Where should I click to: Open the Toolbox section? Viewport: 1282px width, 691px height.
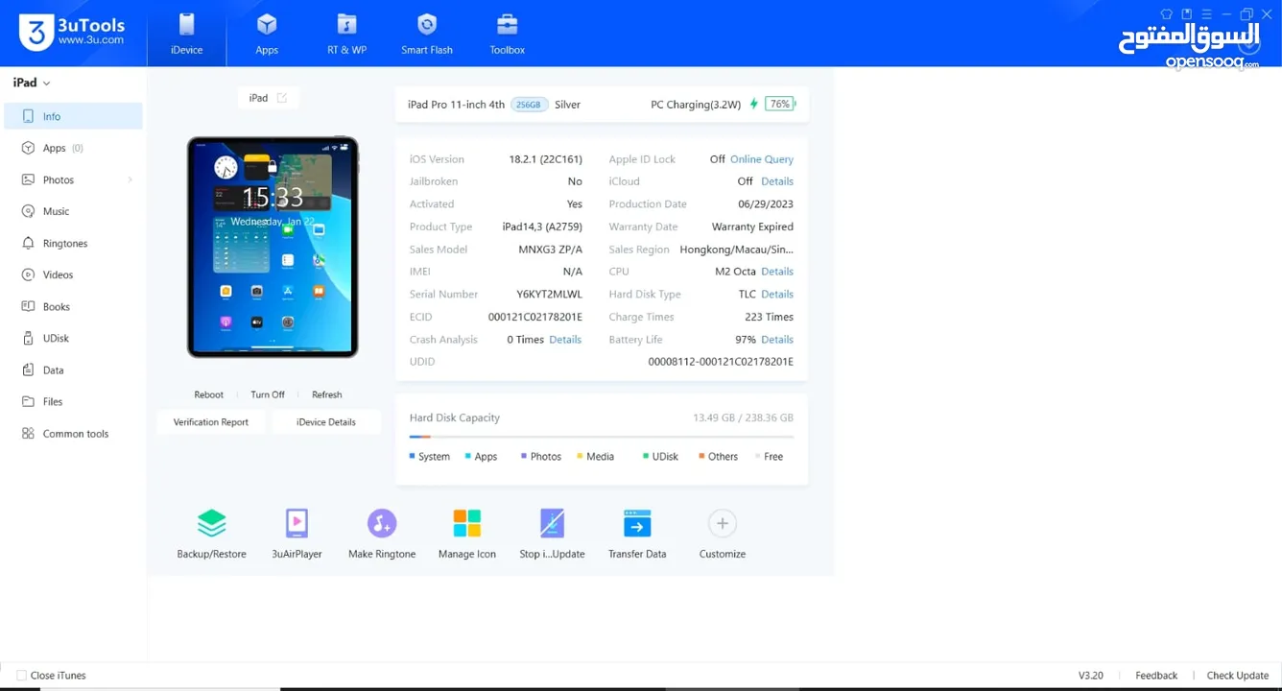[507, 34]
